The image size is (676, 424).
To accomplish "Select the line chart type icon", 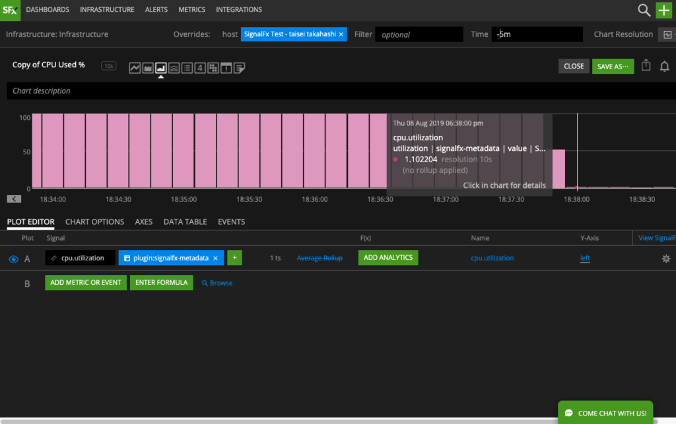I will click(x=135, y=67).
